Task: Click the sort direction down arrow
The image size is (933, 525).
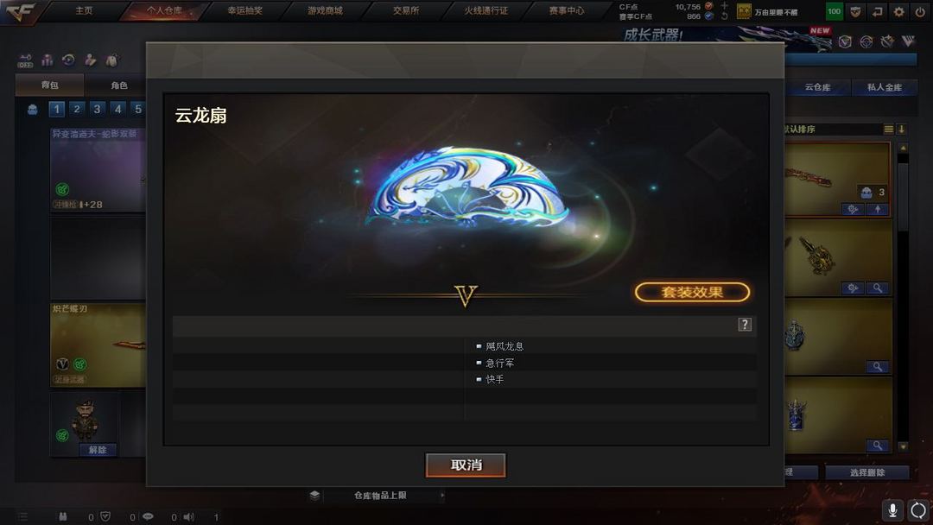Action: tap(901, 129)
